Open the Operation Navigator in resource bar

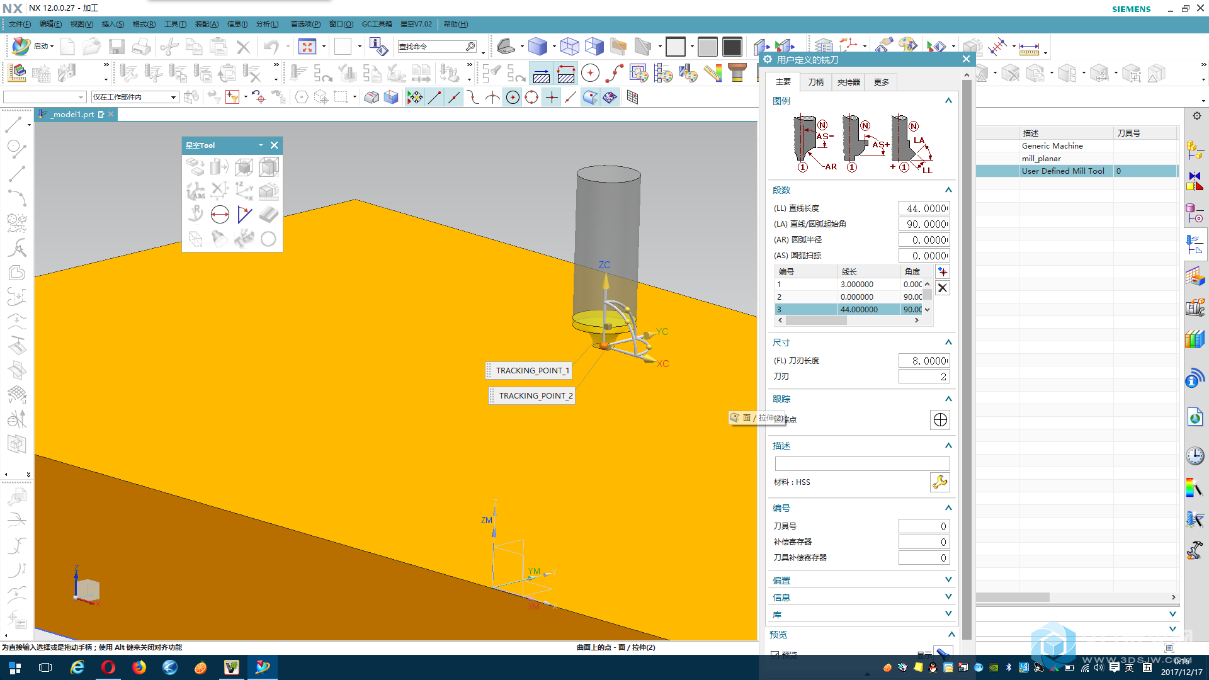click(x=1195, y=244)
